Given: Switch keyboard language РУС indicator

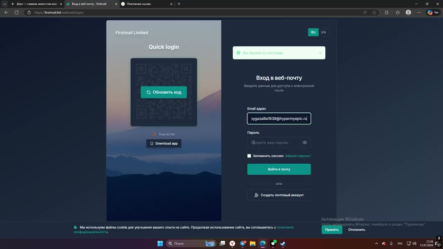Looking at the screenshot, I should click(x=400, y=243).
